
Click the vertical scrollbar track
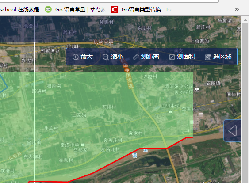(245, 102)
